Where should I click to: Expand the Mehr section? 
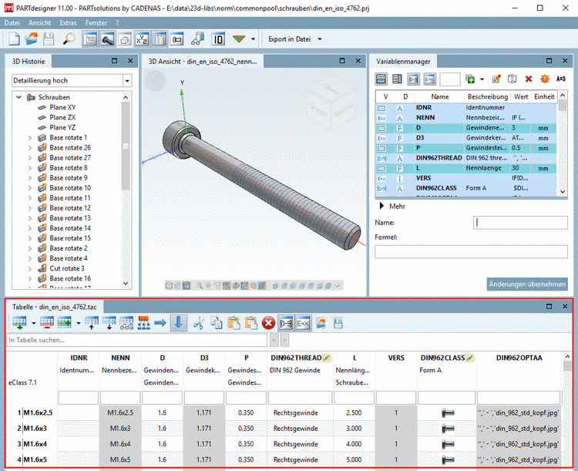[x=381, y=207]
